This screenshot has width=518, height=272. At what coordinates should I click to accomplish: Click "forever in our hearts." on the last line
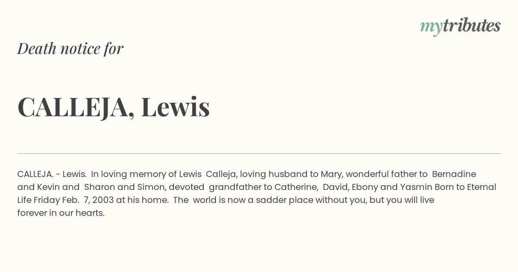pos(61,213)
